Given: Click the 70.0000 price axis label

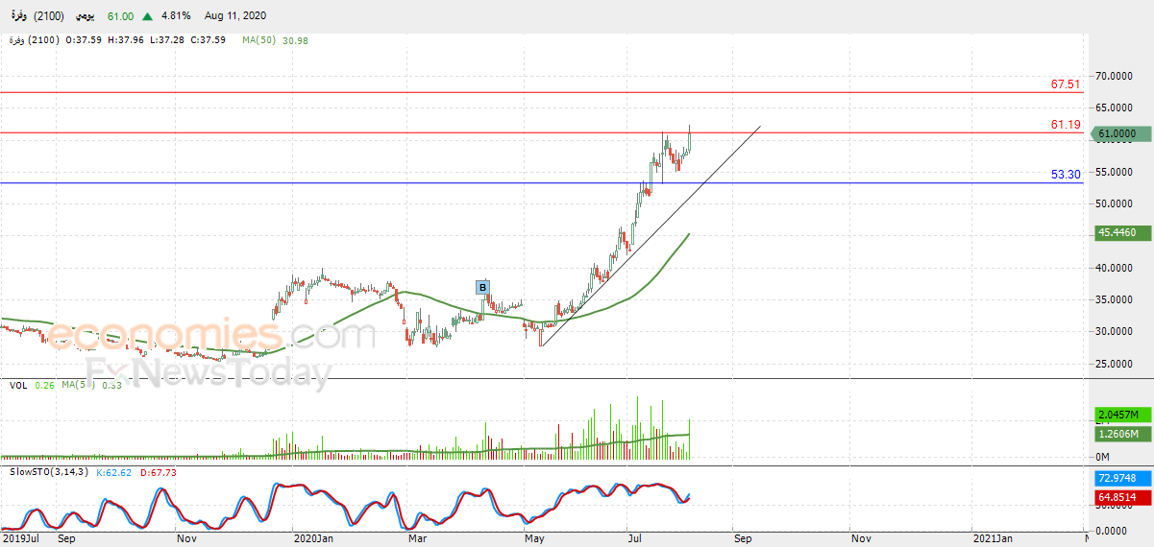Looking at the screenshot, I should pos(1115,76).
